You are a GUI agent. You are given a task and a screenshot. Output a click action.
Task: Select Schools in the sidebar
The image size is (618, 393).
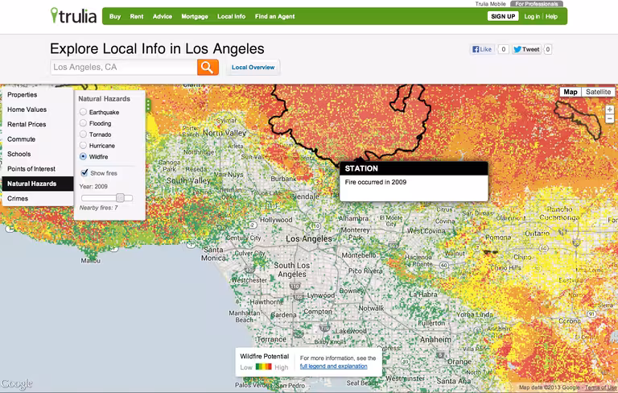(x=38, y=154)
